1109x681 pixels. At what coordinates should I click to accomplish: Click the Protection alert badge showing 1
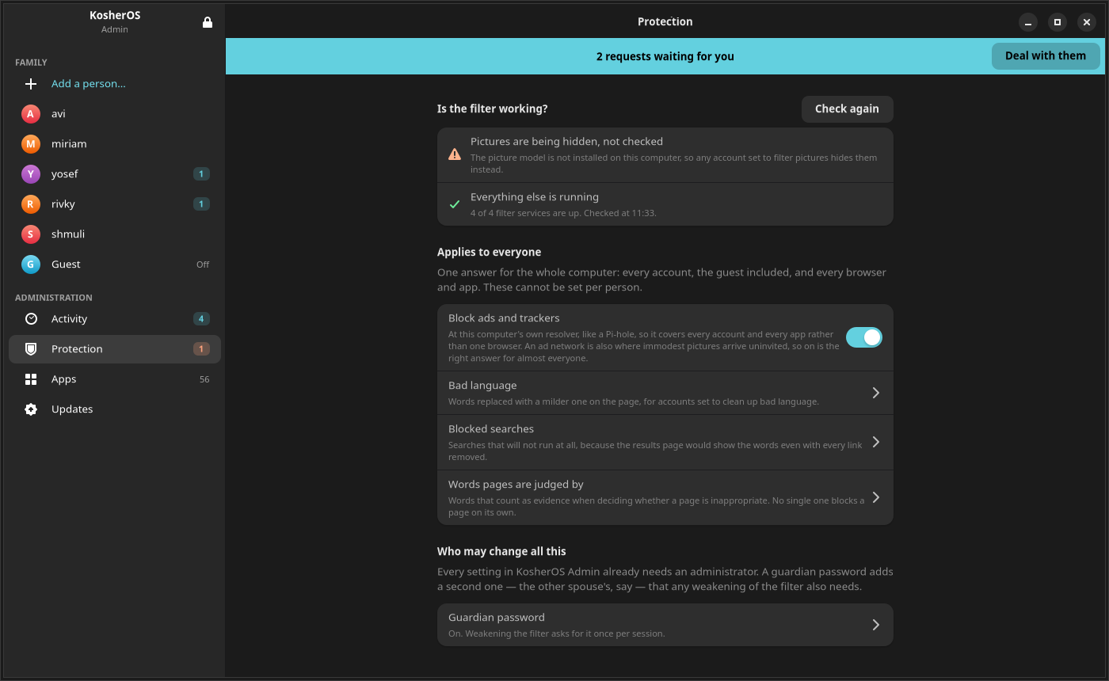[201, 349]
